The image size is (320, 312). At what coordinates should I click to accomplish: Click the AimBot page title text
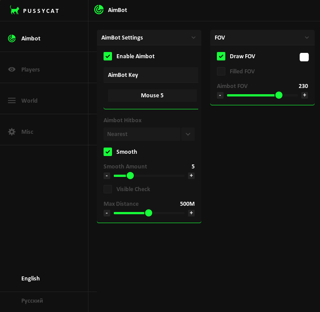[x=117, y=10]
